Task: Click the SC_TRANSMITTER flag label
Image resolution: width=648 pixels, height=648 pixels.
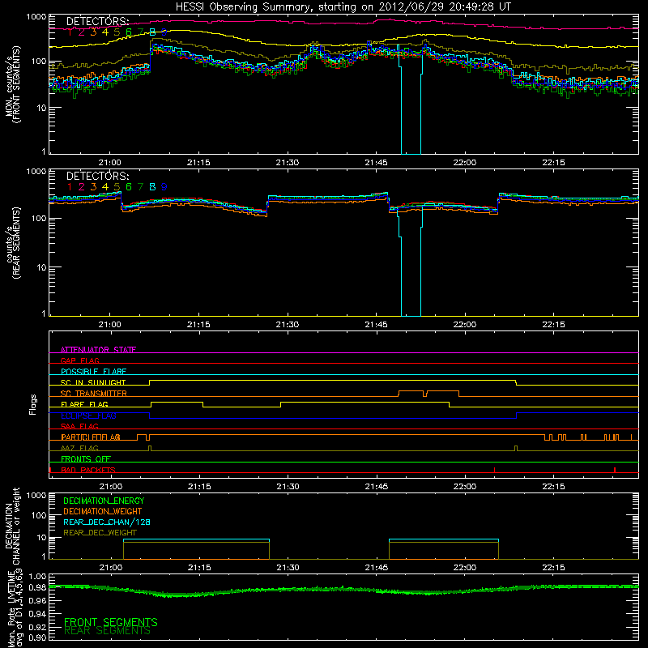Action: pos(94,394)
